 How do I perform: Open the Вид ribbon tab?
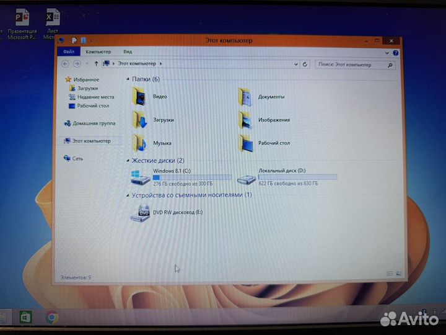128,51
